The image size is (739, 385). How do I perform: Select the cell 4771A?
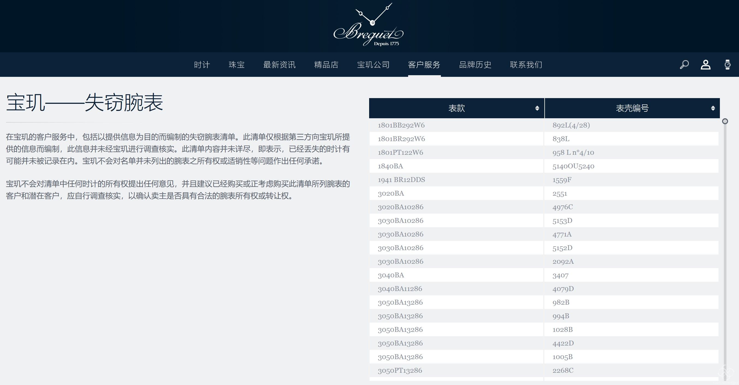click(631, 234)
